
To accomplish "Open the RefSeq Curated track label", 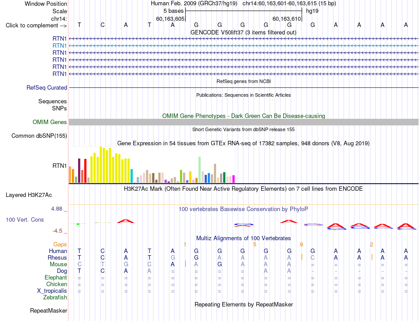I will point(47,87).
